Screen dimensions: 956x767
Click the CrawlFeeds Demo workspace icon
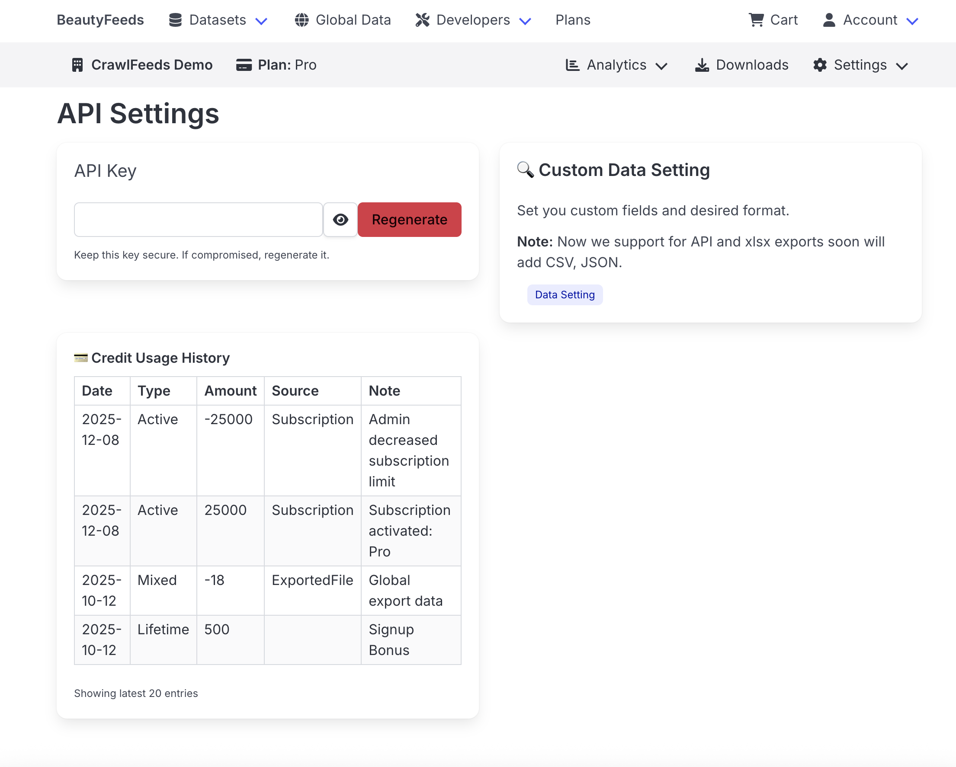[77, 65]
